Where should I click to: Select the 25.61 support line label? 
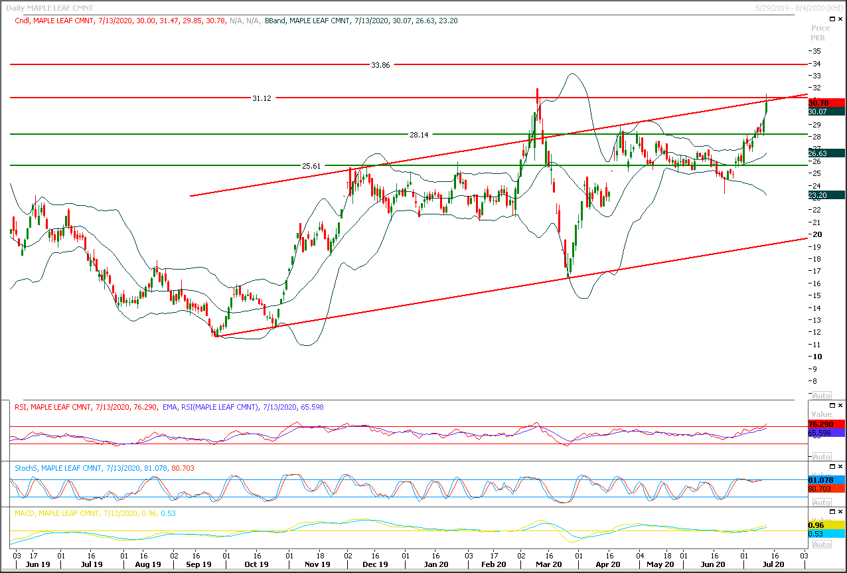311,165
